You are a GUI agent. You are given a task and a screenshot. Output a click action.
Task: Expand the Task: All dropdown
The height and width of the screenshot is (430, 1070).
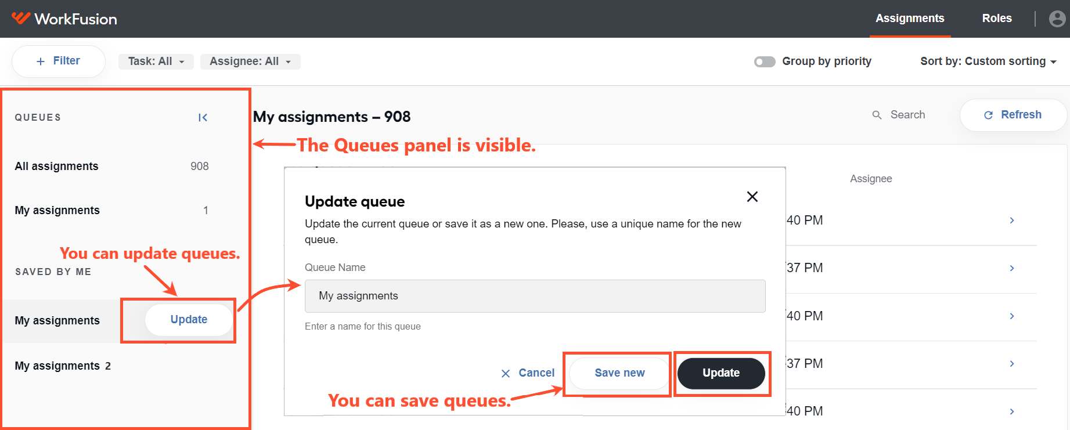pos(156,62)
